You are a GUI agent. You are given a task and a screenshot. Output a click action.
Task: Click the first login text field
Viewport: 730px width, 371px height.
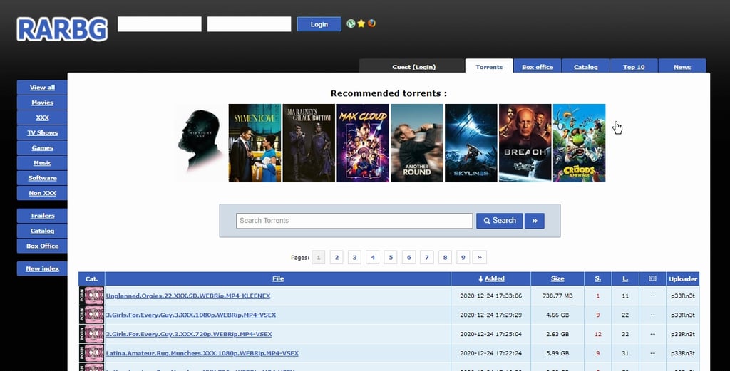[160, 24]
